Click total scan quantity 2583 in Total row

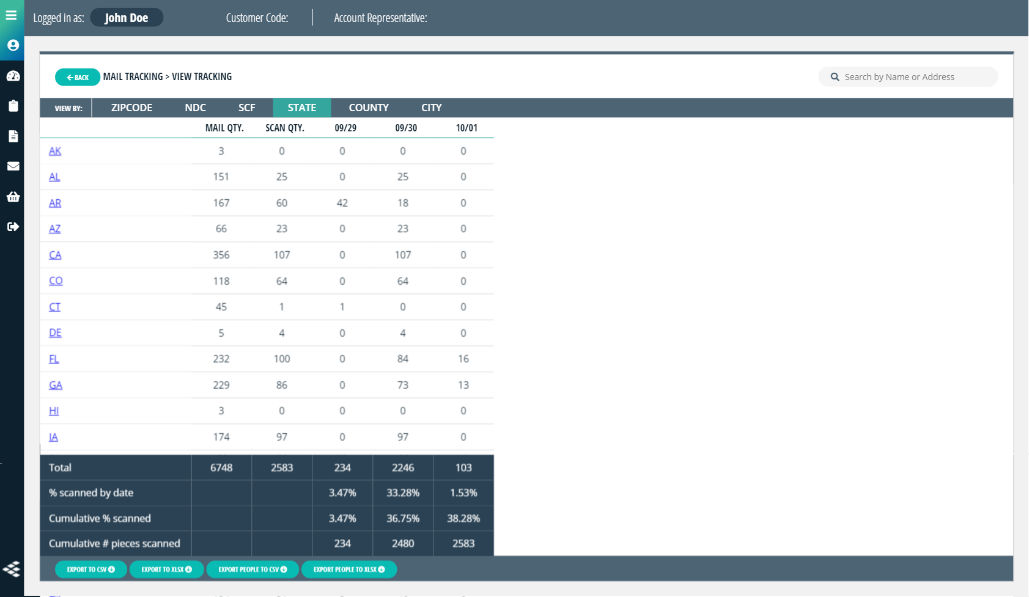282,467
